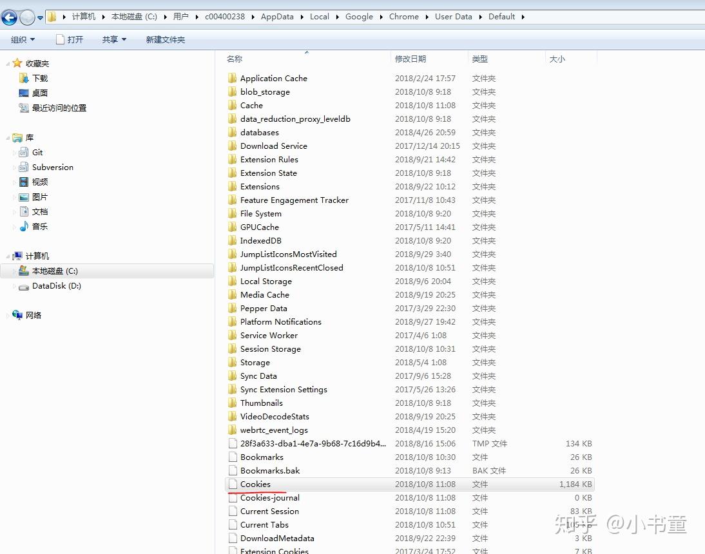Click the 网络 network icon
705x554 pixels.
(17, 315)
